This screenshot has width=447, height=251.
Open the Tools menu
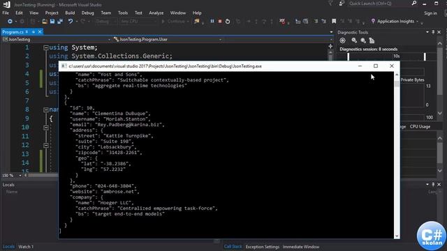click(123, 13)
